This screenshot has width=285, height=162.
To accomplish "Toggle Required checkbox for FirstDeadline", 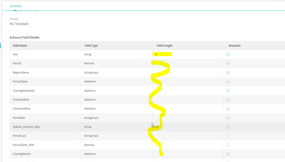I will tap(228, 100).
